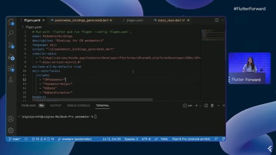Kill terminal with trash icon
The height and width of the screenshot is (155, 276).
click(212, 105)
